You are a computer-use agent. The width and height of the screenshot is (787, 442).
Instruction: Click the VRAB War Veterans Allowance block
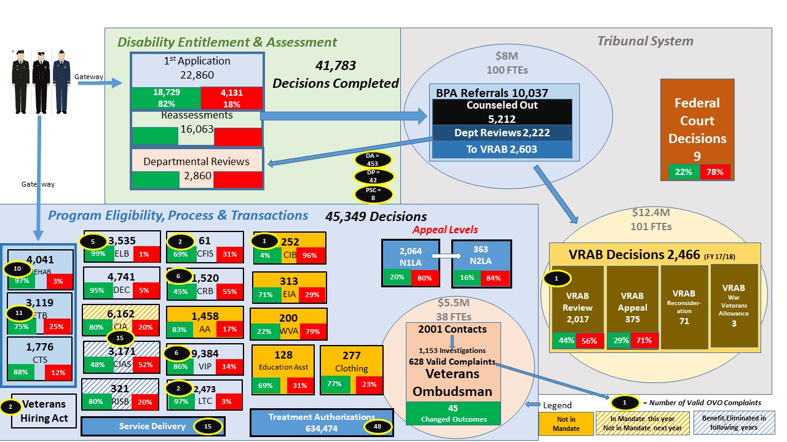(734, 305)
